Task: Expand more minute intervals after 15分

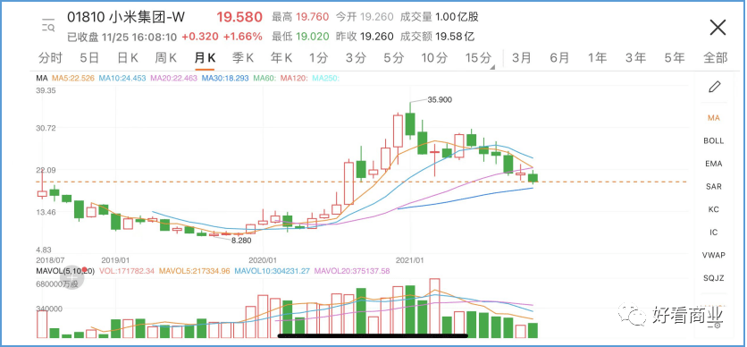Action: coord(492,67)
